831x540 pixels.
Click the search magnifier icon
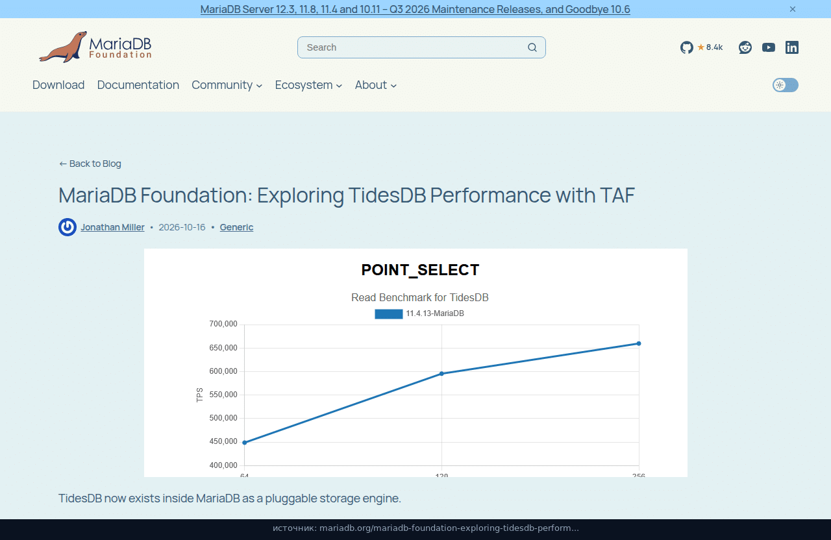point(532,47)
